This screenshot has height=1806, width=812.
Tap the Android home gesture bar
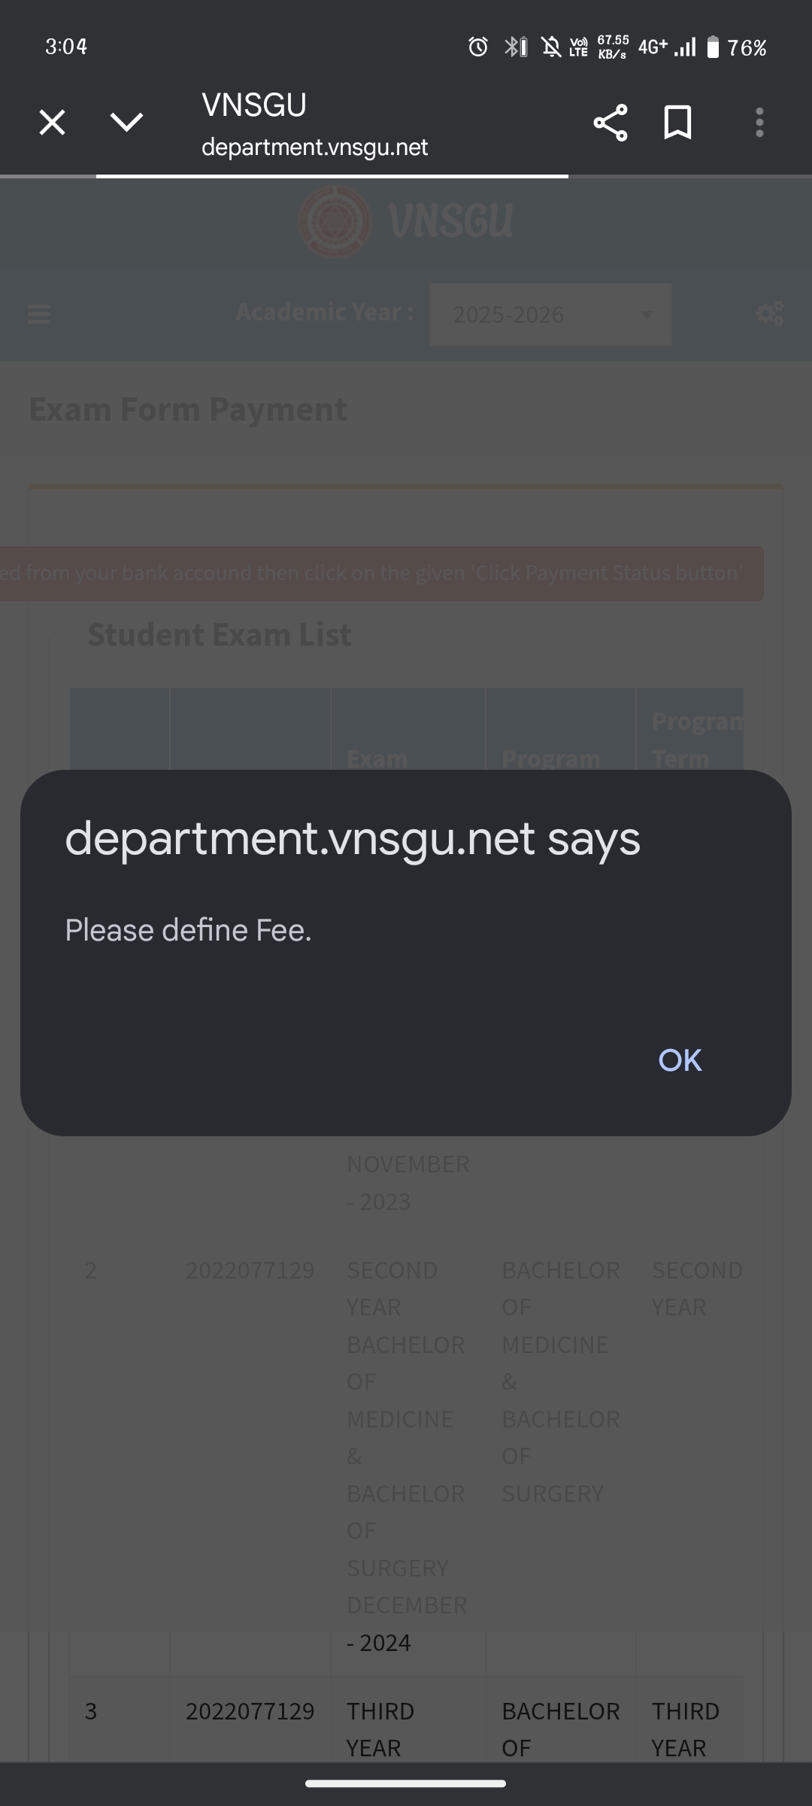tap(406, 1783)
